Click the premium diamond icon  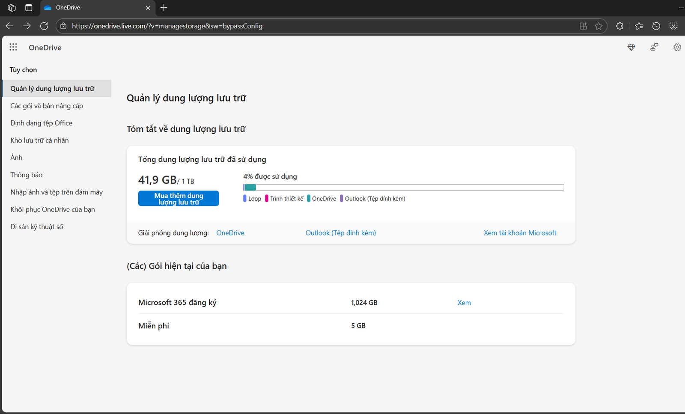point(631,47)
